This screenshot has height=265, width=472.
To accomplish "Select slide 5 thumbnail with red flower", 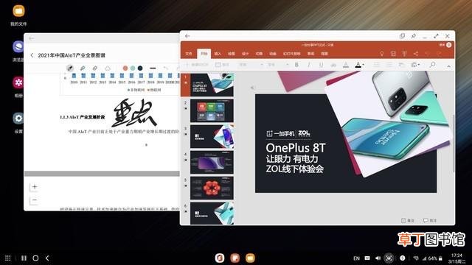I will pyautogui.click(x=212, y=188).
